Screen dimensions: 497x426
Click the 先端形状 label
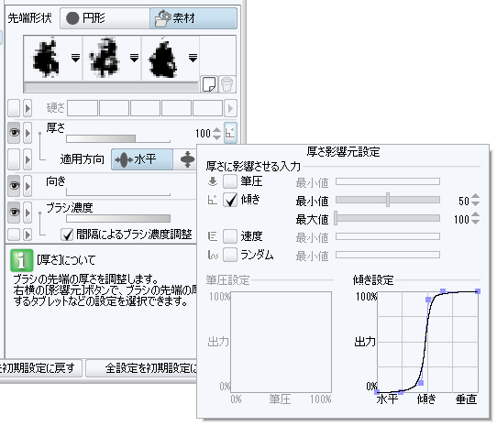[x=29, y=18]
